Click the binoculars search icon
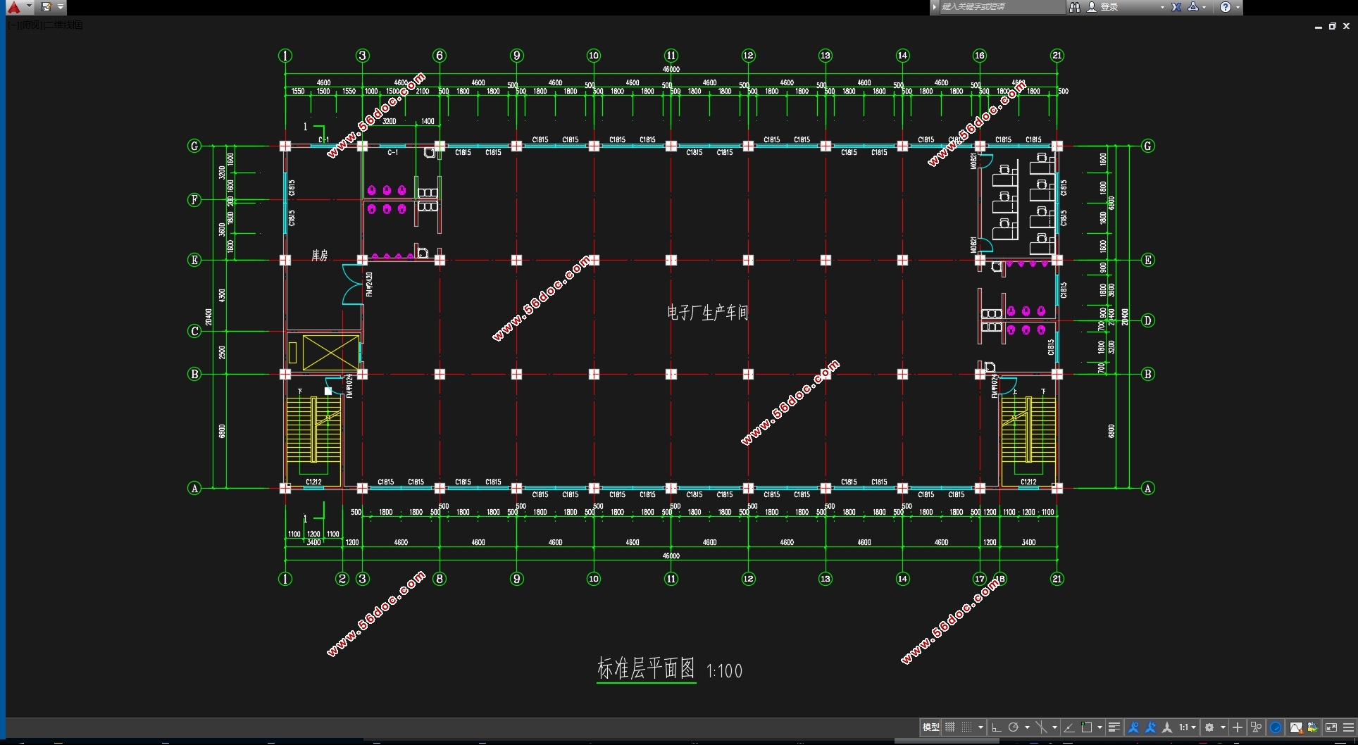This screenshot has width=1358, height=745. [x=1074, y=7]
